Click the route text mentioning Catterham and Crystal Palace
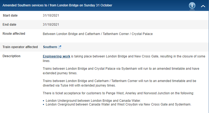This screenshot has height=113, width=209. pyautogui.click(x=98, y=34)
